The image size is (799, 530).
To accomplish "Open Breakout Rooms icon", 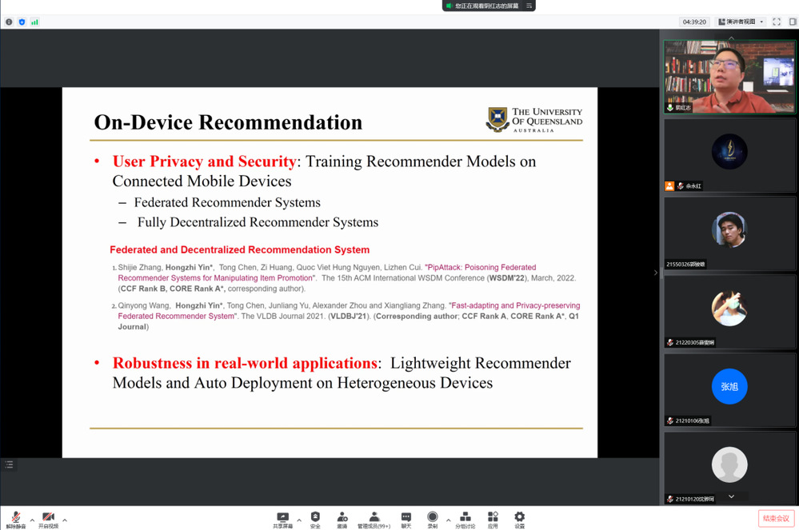I will [x=465, y=520].
